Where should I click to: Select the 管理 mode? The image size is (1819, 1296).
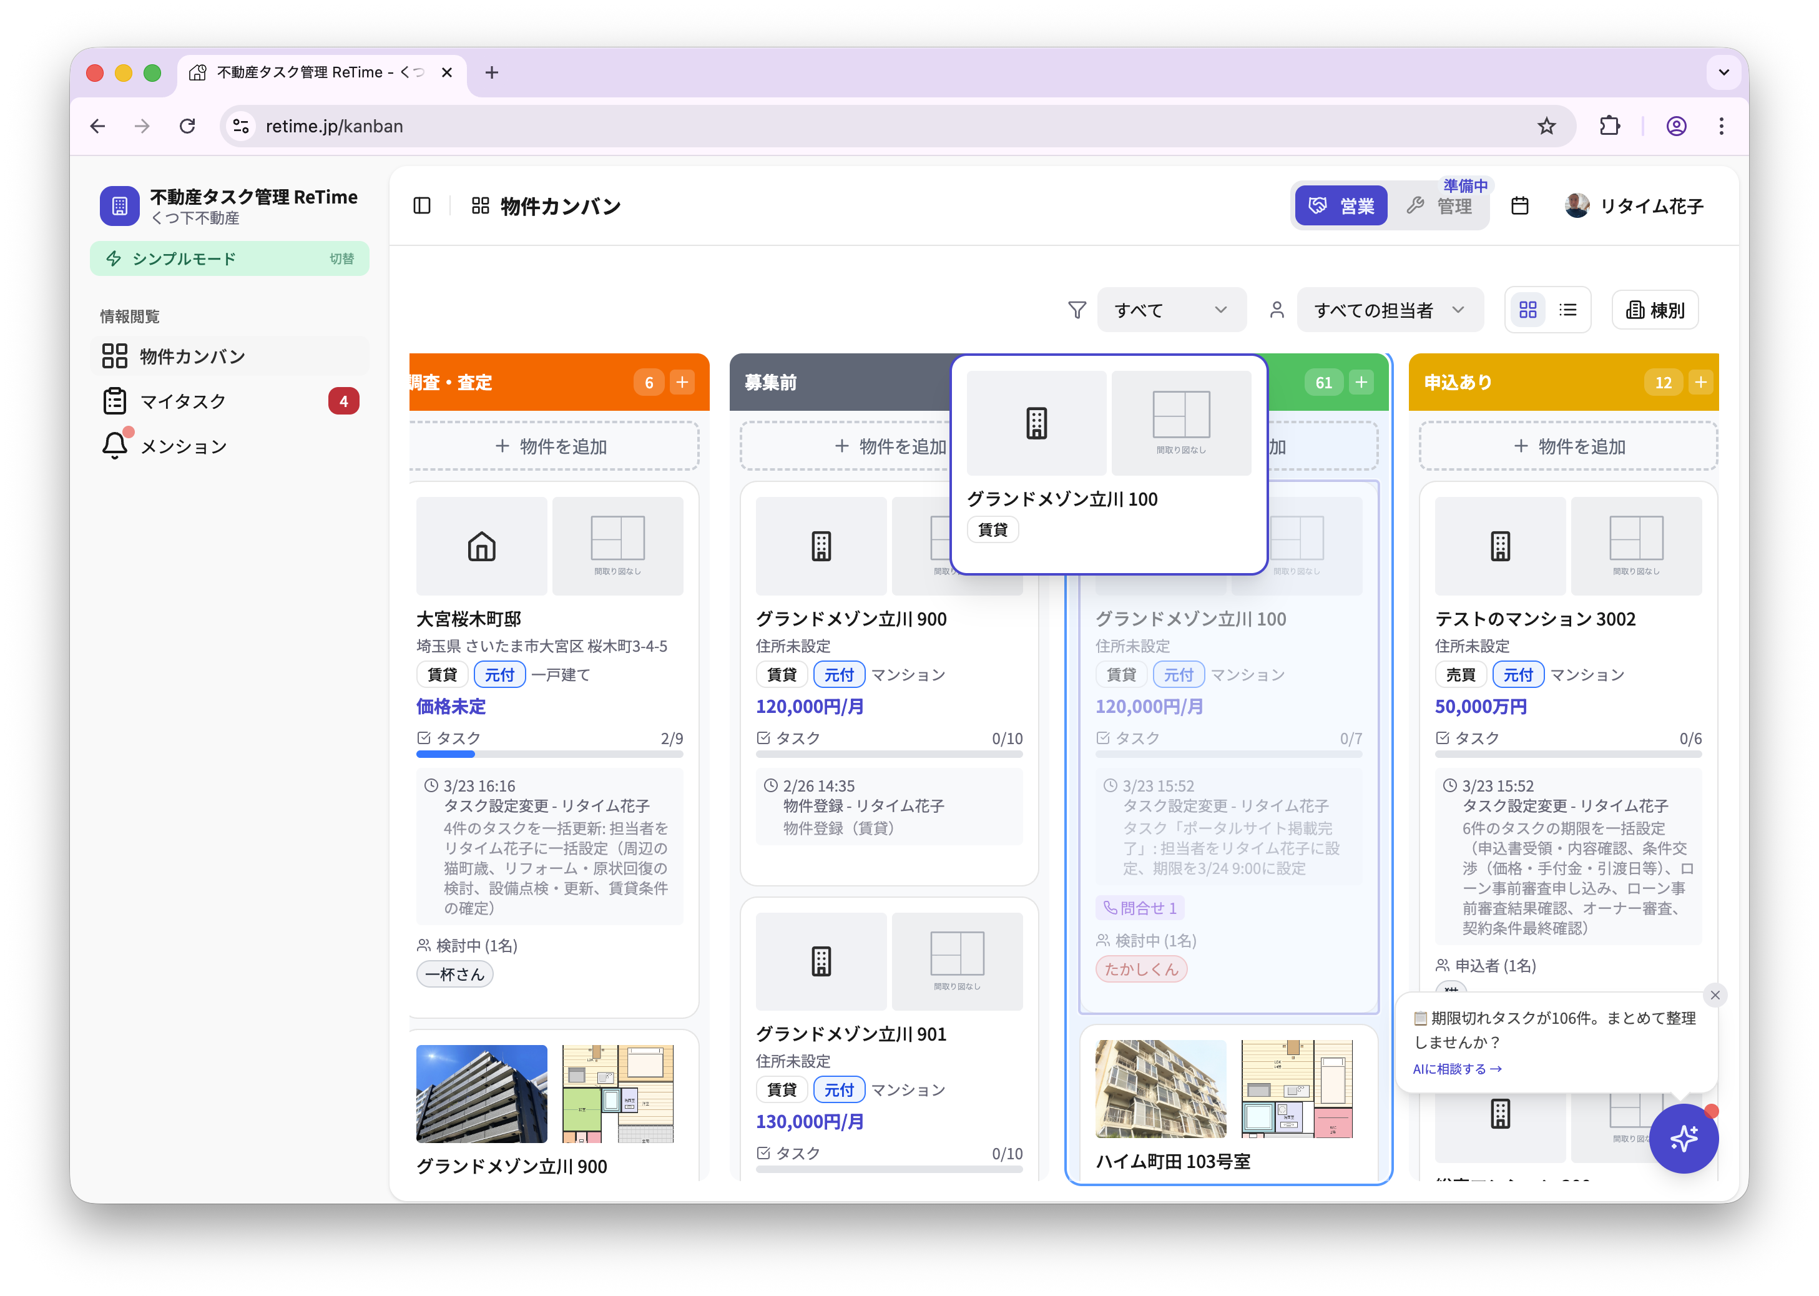pyautogui.click(x=1440, y=206)
